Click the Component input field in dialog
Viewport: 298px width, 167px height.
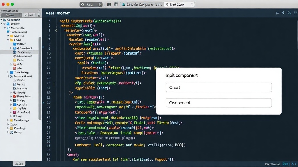219,103
